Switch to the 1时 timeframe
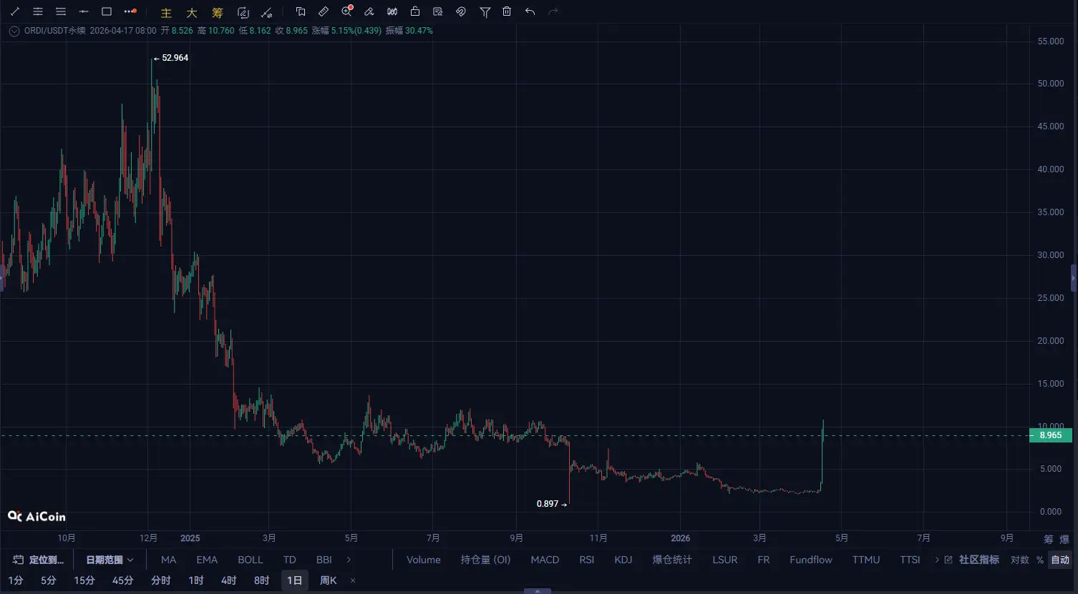Screen dimensions: 1078x594 coord(196,580)
